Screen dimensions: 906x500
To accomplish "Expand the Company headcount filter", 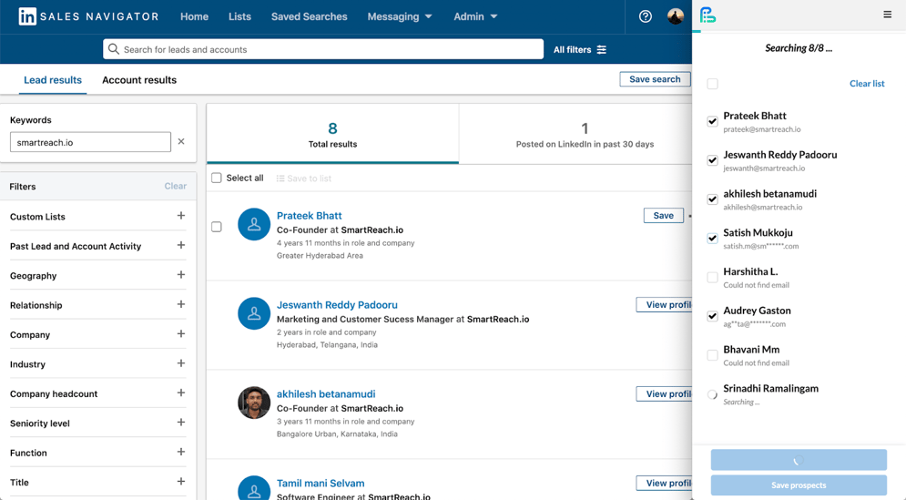I will click(181, 393).
